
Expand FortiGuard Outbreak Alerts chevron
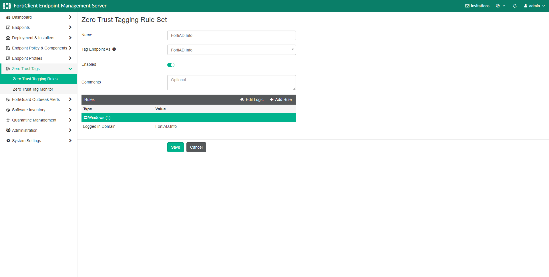click(x=70, y=99)
